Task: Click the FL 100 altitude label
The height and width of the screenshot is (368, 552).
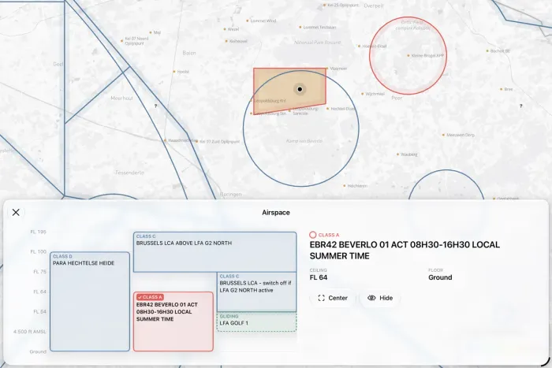Action: (39, 252)
